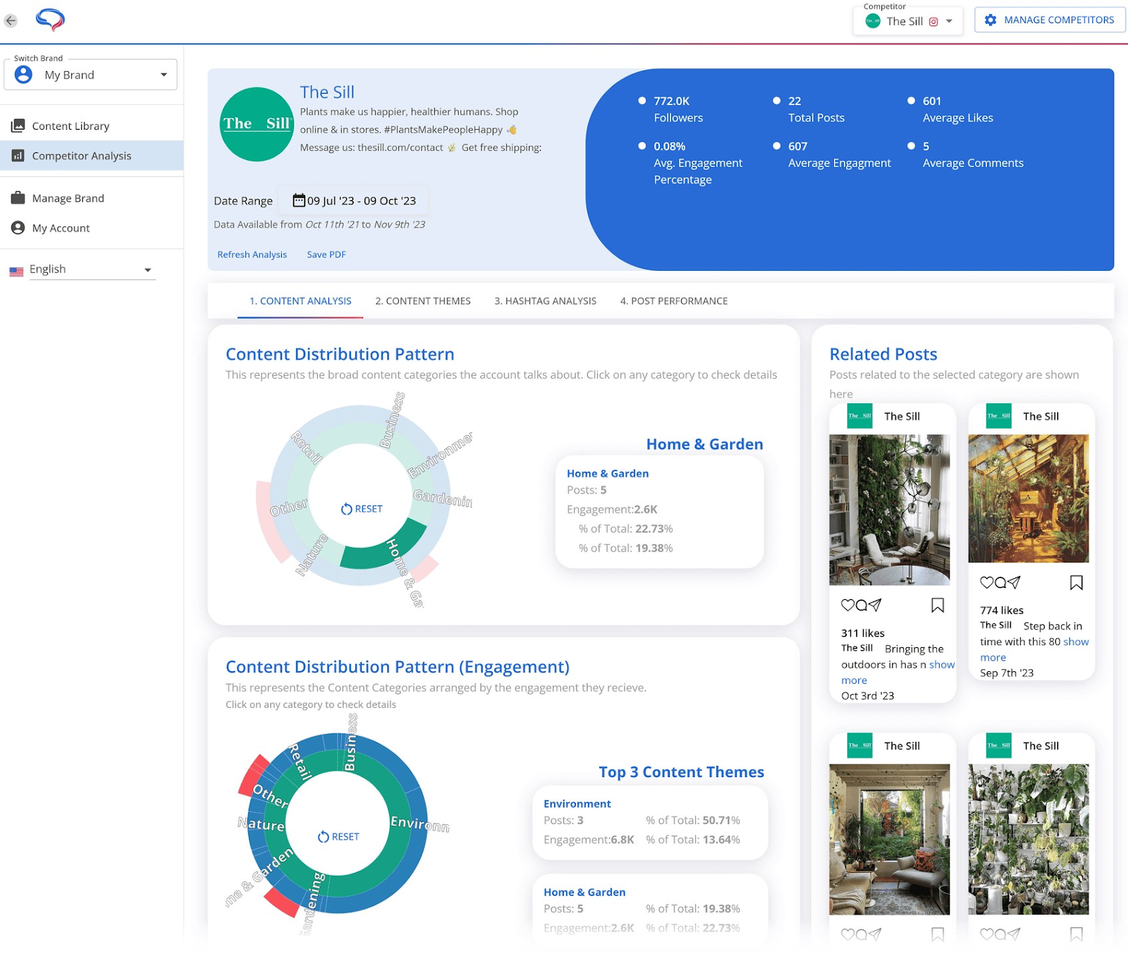Click the Instagram icon next to The Sill

[x=933, y=21]
